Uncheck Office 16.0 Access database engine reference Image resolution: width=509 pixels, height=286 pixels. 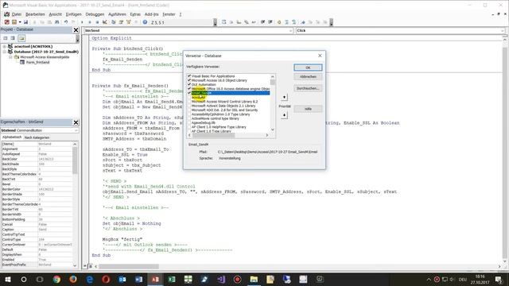click(x=189, y=88)
